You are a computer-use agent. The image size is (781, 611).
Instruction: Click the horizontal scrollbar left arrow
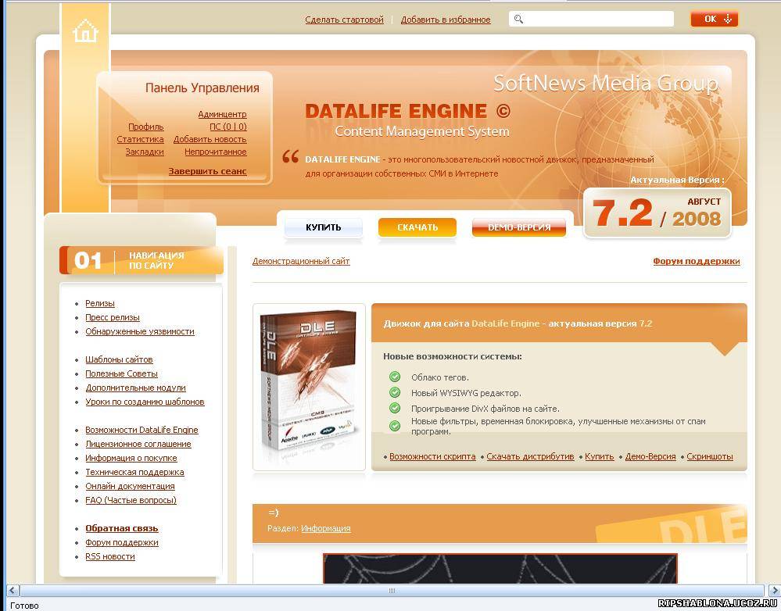tap(13, 591)
